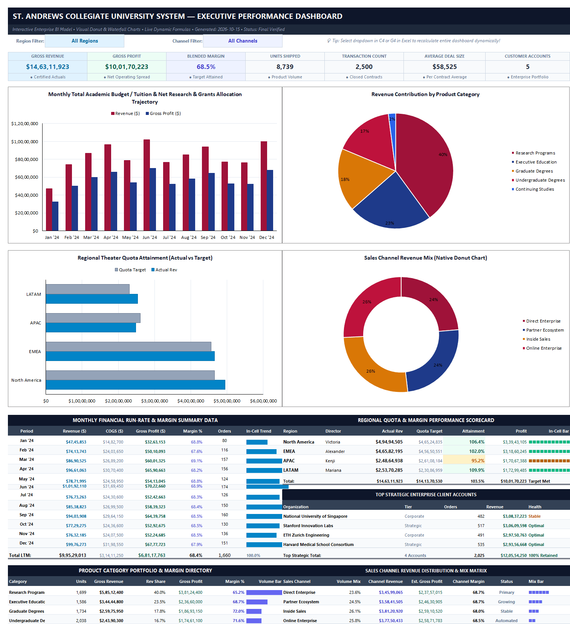Select the Dec '24 in-cell trend bar

point(264,544)
